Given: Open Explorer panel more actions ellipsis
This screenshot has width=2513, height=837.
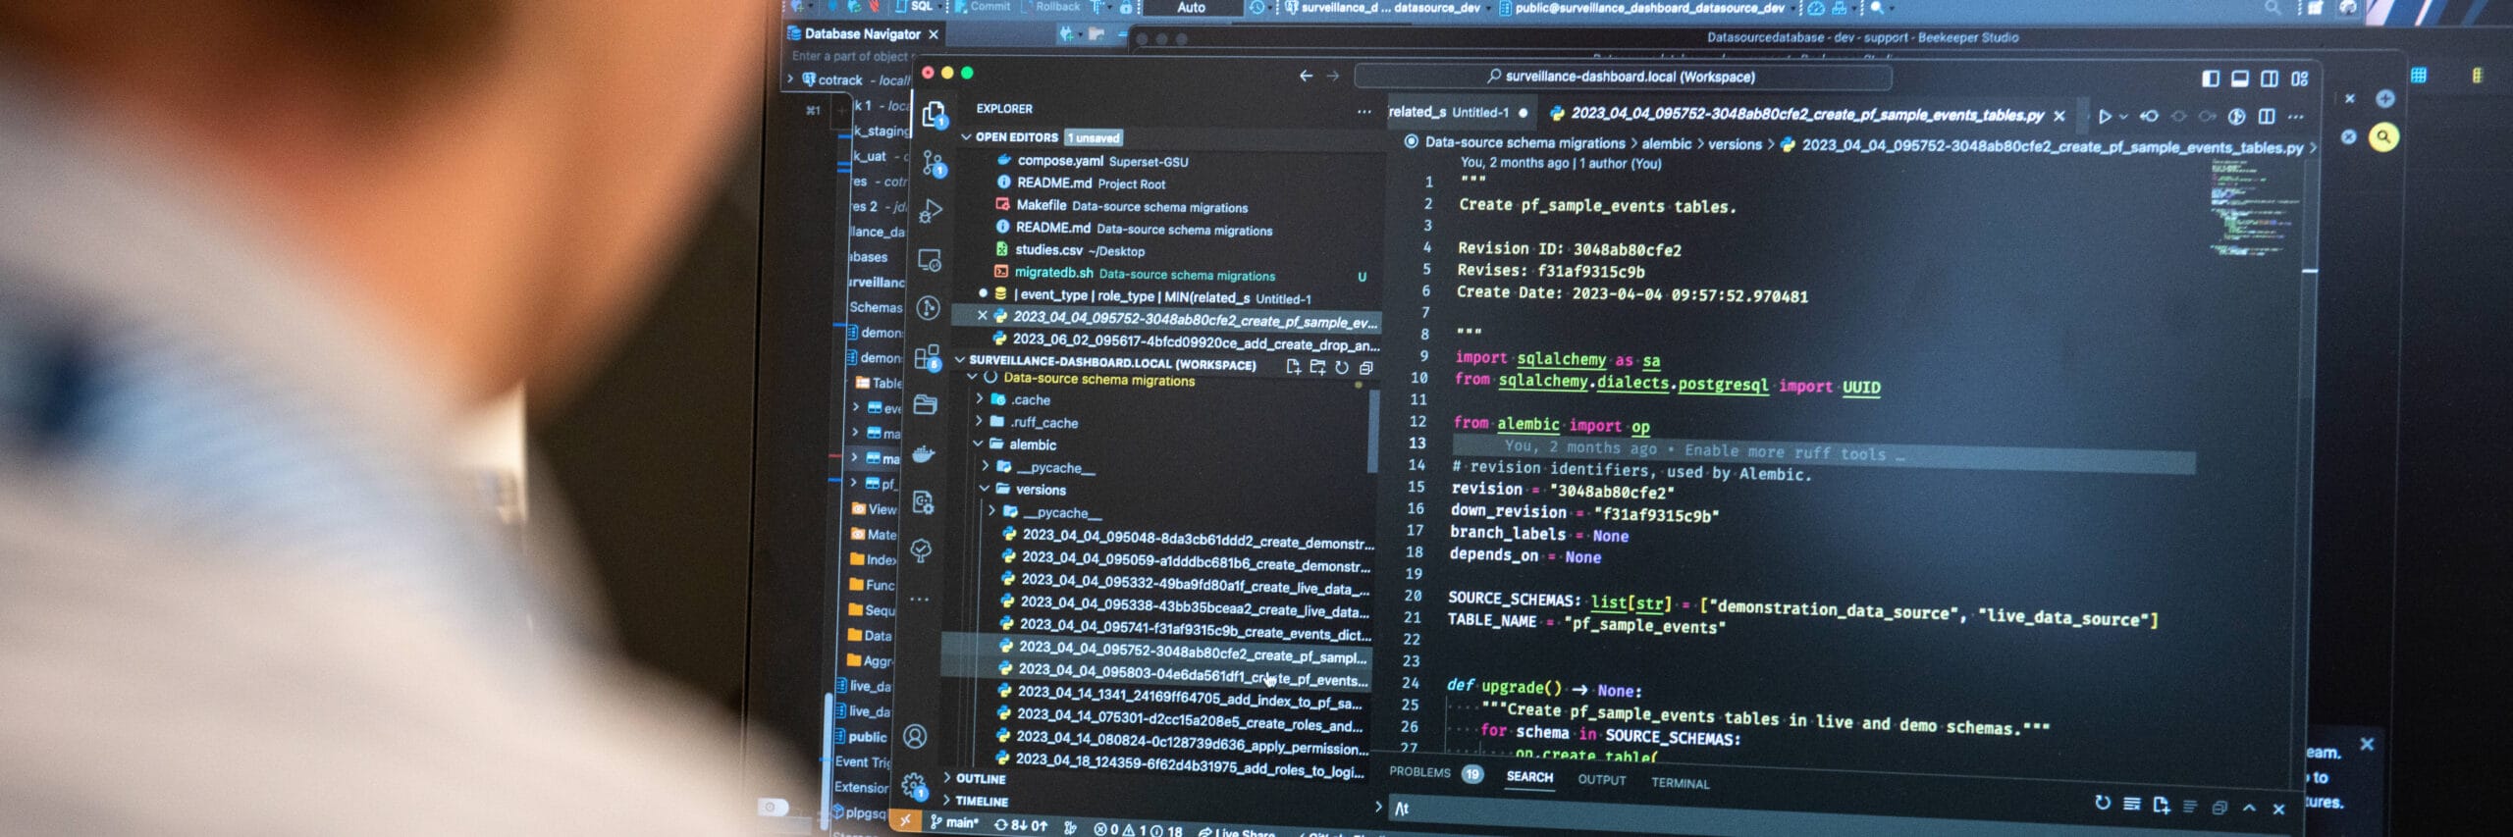Looking at the screenshot, I should pyautogui.click(x=1363, y=112).
